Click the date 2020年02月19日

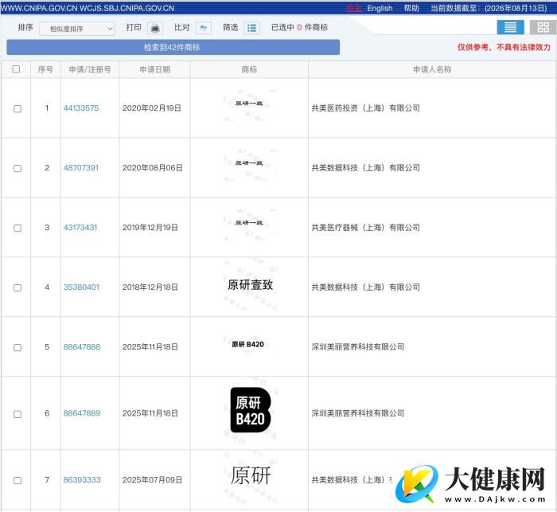[x=152, y=108]
